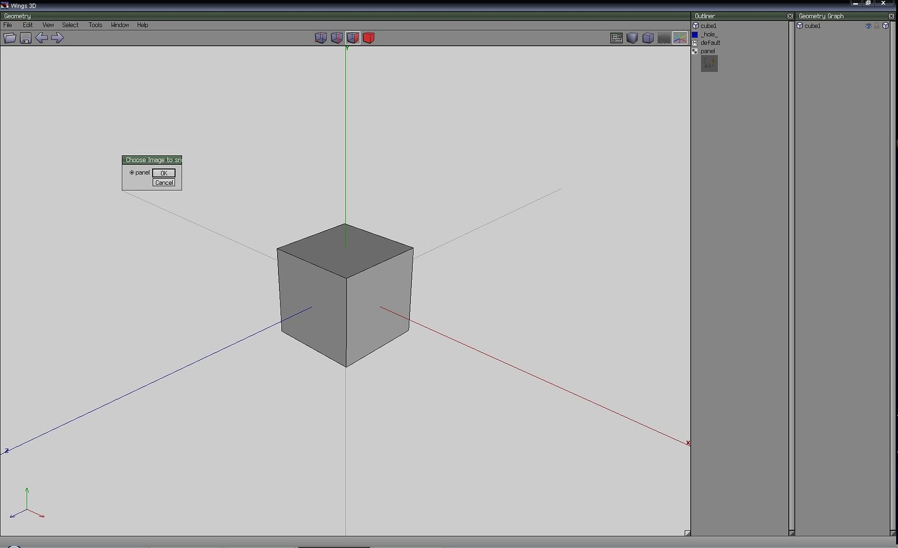
Task: Toggle flat wireframe cube view icon
Action: 648,38
